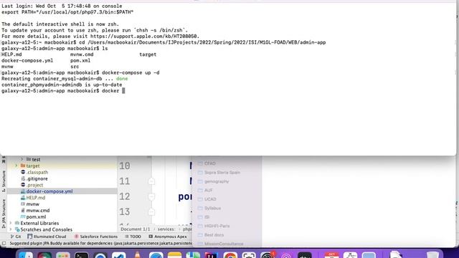
Task: Click the pom.xml Maven file icon
Action: pyautogui.click(x=23, y=216)
